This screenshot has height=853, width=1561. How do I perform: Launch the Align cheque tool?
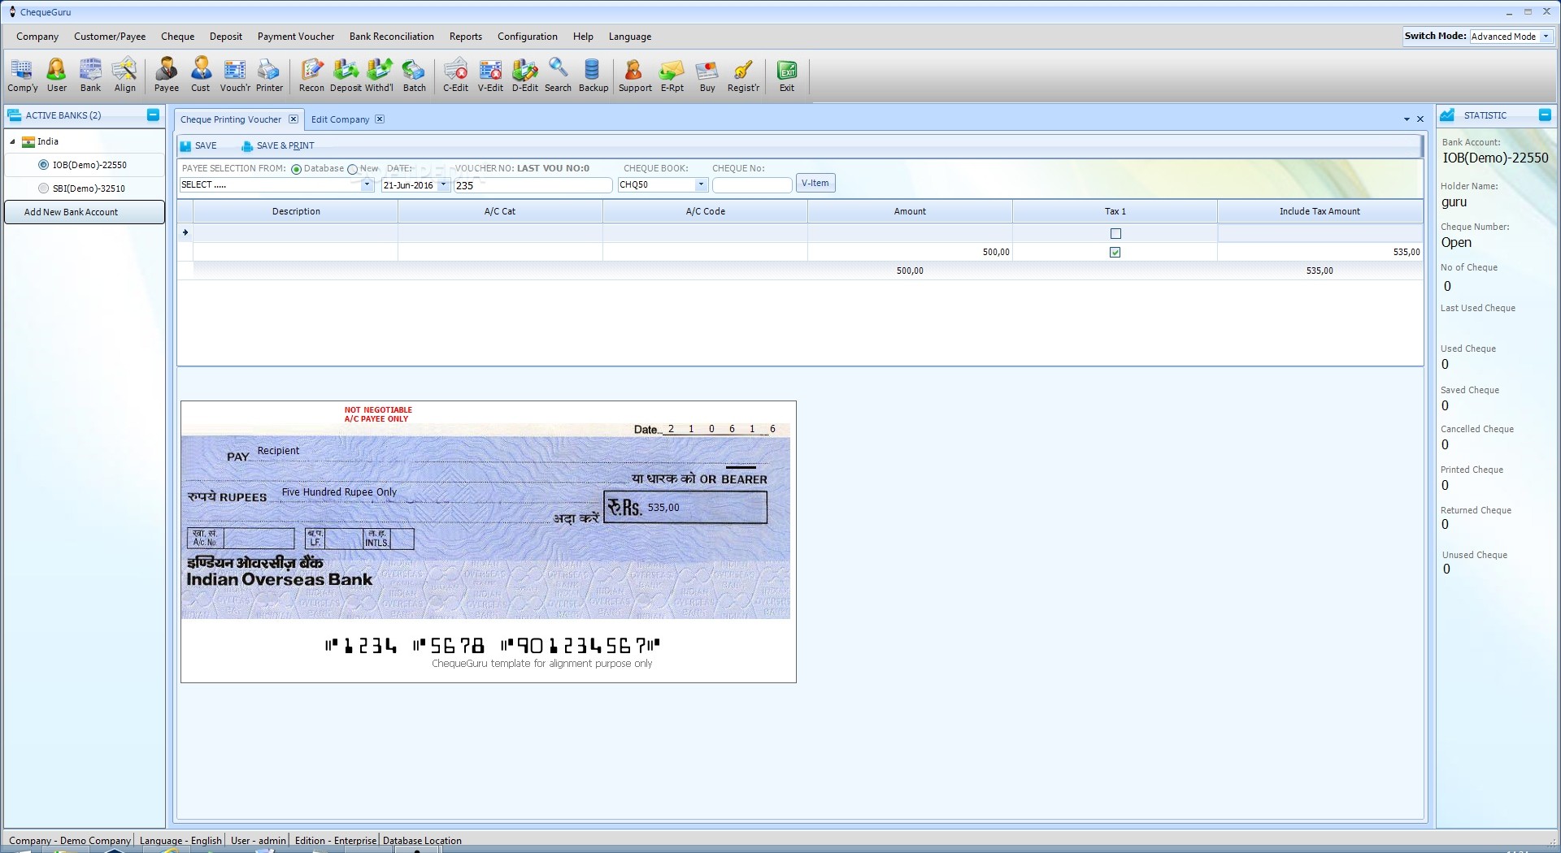click(x=124, y=76)
